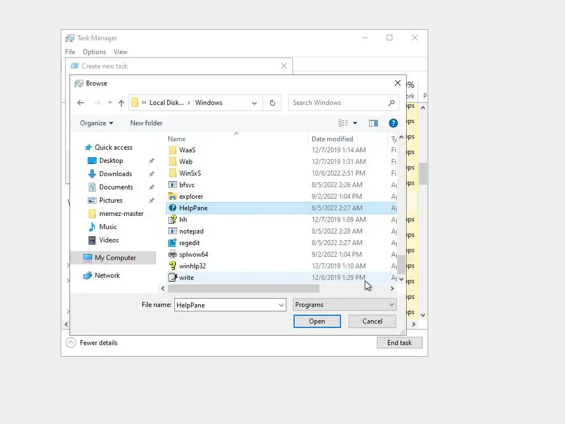The width and height of the screenshot is (565, 424).
Task: Select the WaaS folder icon
Action: 173,150
